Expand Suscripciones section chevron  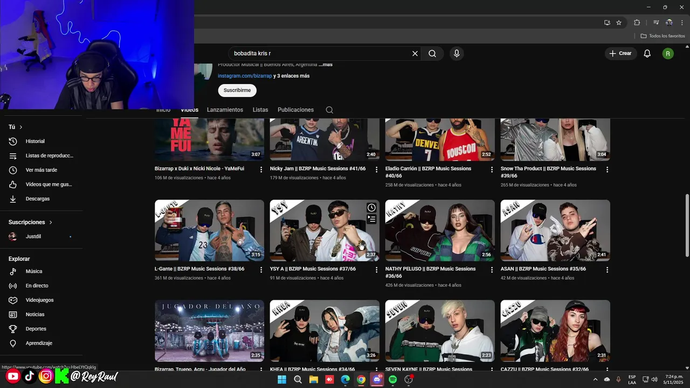point(51,222)
